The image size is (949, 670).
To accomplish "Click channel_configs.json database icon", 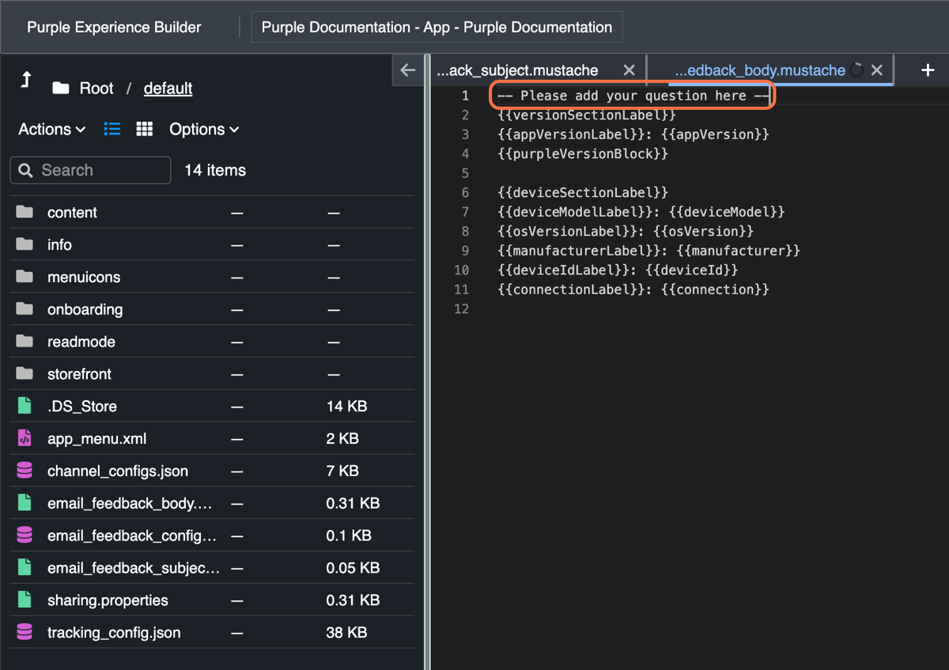I will [25, 471].
